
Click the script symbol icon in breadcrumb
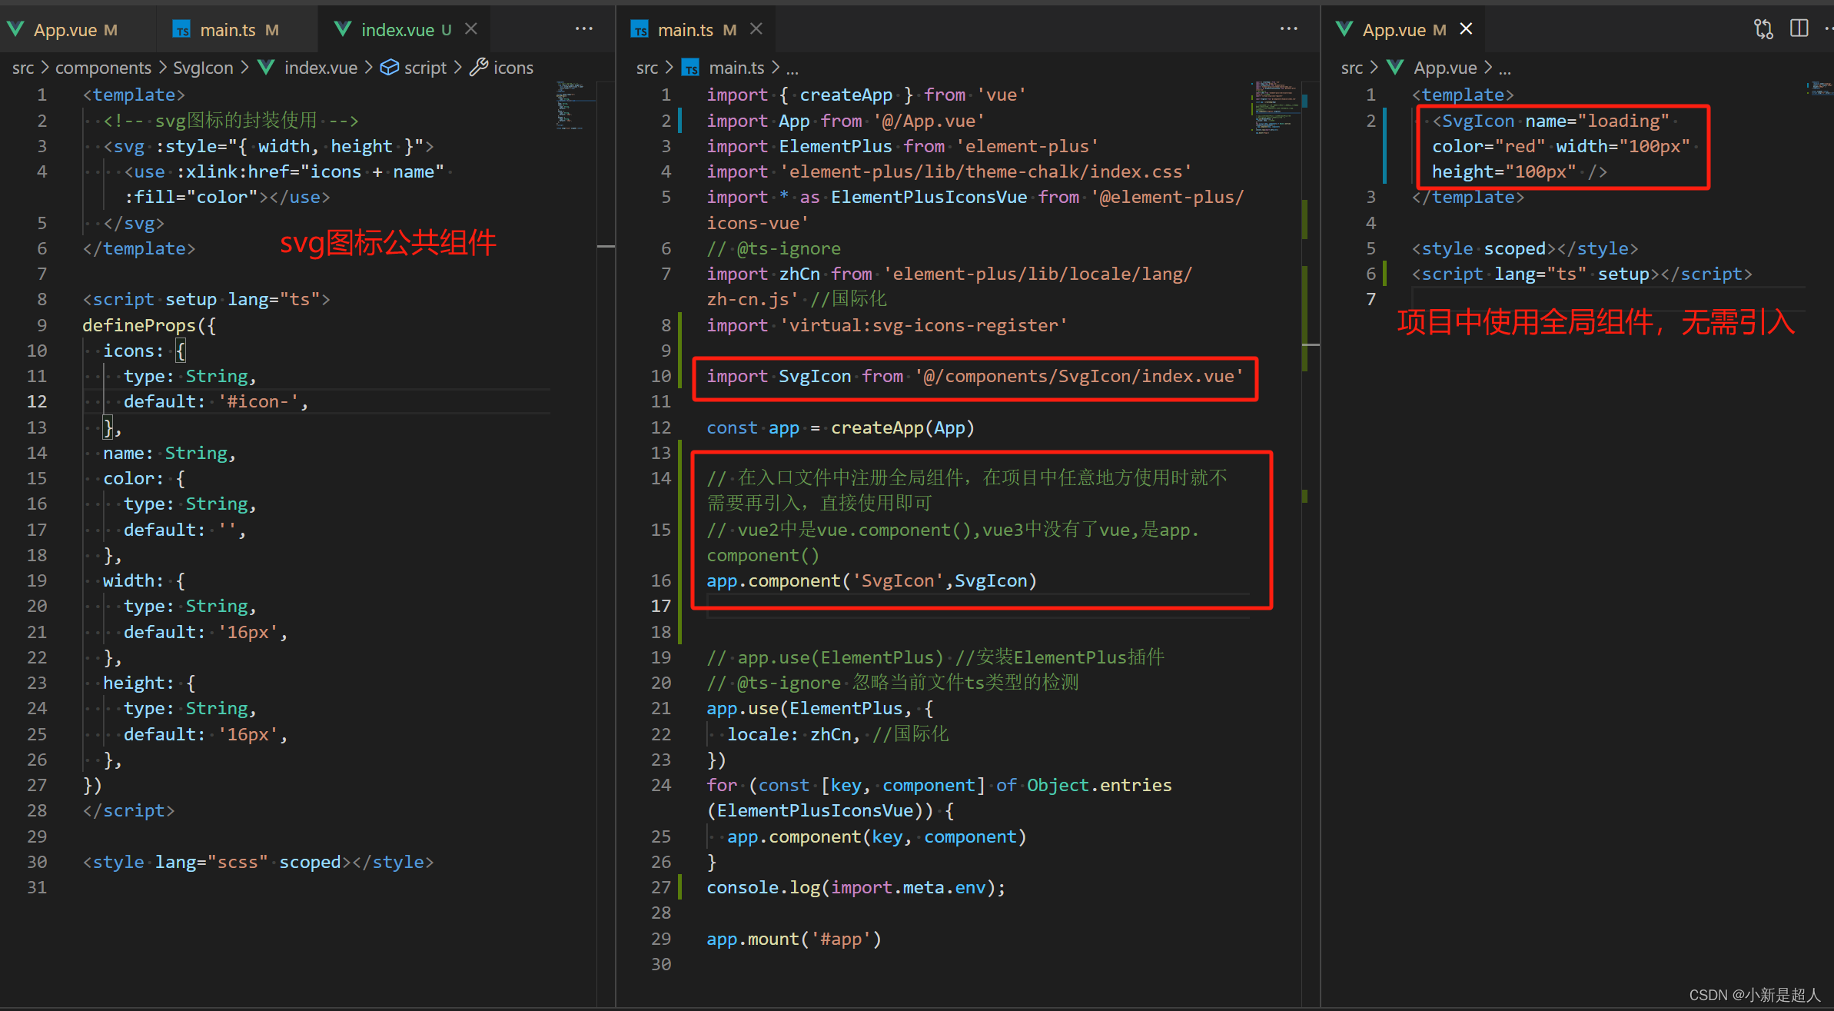click(x=390, y=68)
